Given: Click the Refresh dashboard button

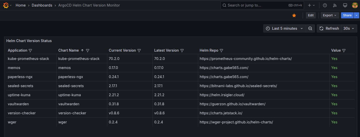Looking at the screenshot, I should [x=329, y=28].
